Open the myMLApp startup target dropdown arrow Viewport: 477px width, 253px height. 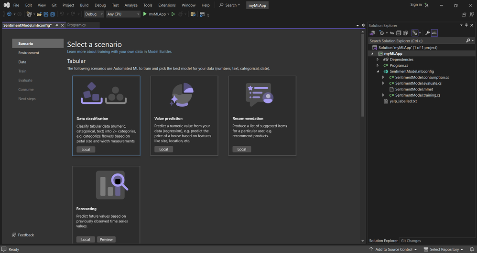pos(168,14)
